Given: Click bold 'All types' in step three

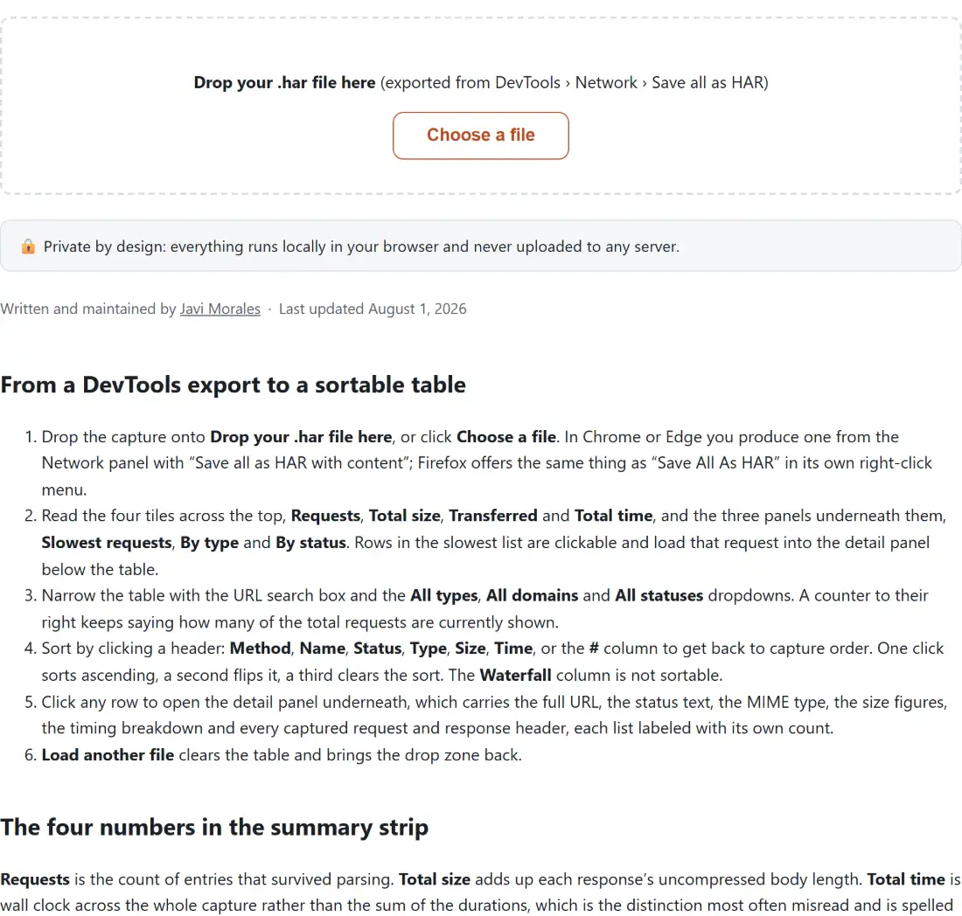Looking at the screenshot, I should (443, 596).
